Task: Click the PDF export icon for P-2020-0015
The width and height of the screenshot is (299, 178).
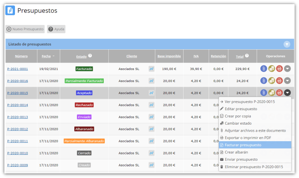Action: point(279,93)
